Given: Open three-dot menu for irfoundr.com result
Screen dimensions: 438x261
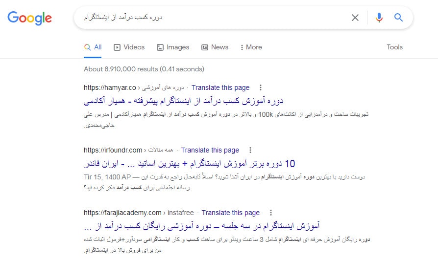Looking at the screenshot, I should coord(250,150).
